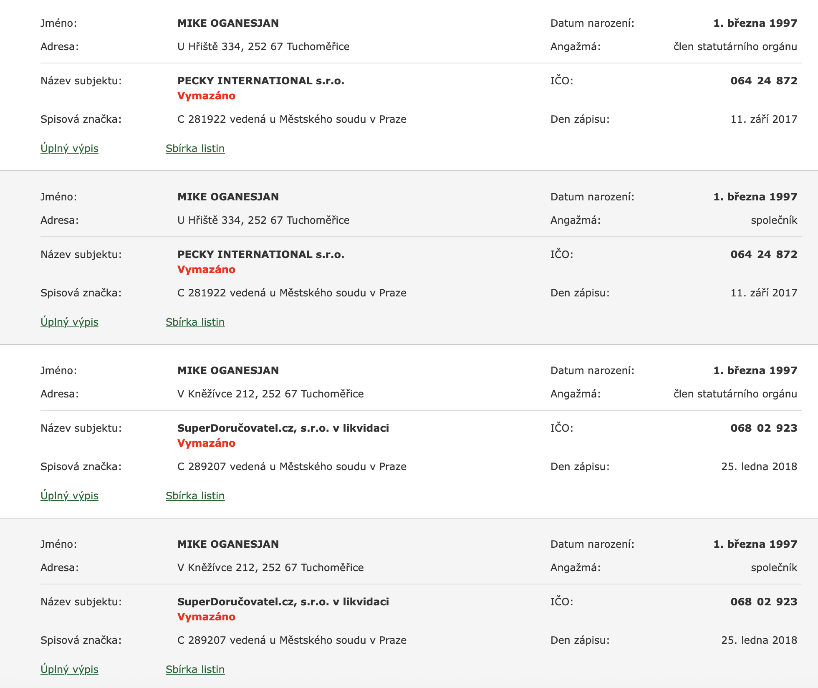This screenshot has width=818, height=688.
Task: Click birth date 1. března 1997 in PECKY statutární orgán record
Action: [x=755, y=23]
